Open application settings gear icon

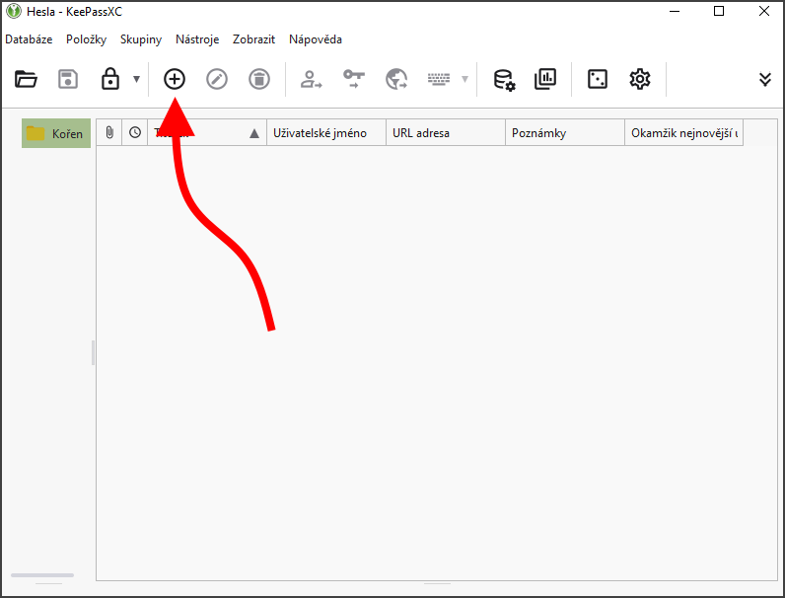tap(640, 79)
